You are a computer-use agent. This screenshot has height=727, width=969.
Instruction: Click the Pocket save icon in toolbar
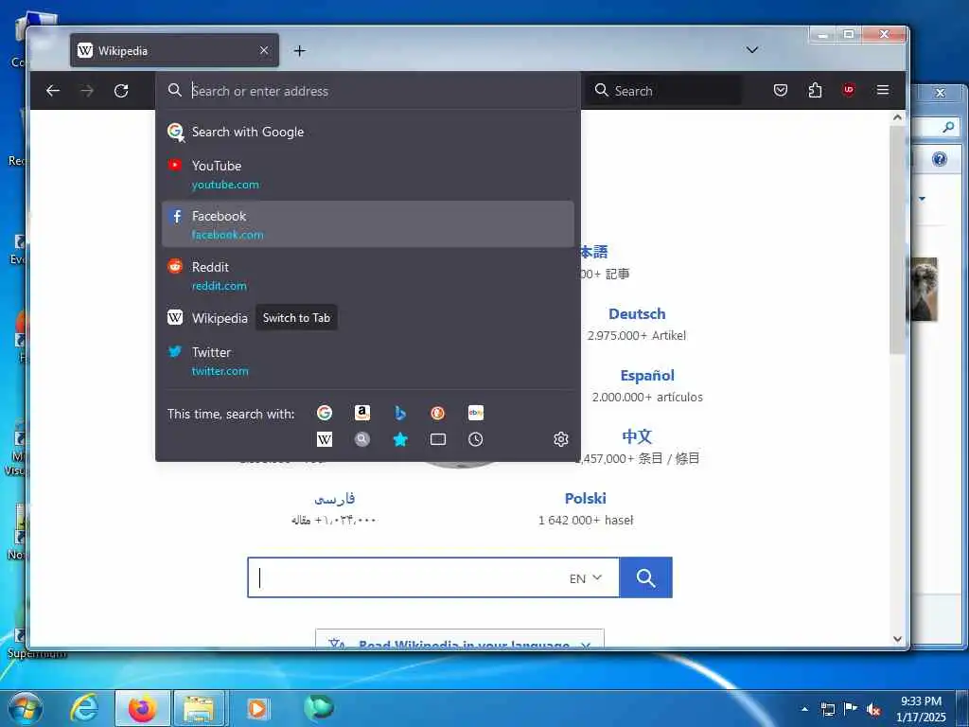(781, 90)
